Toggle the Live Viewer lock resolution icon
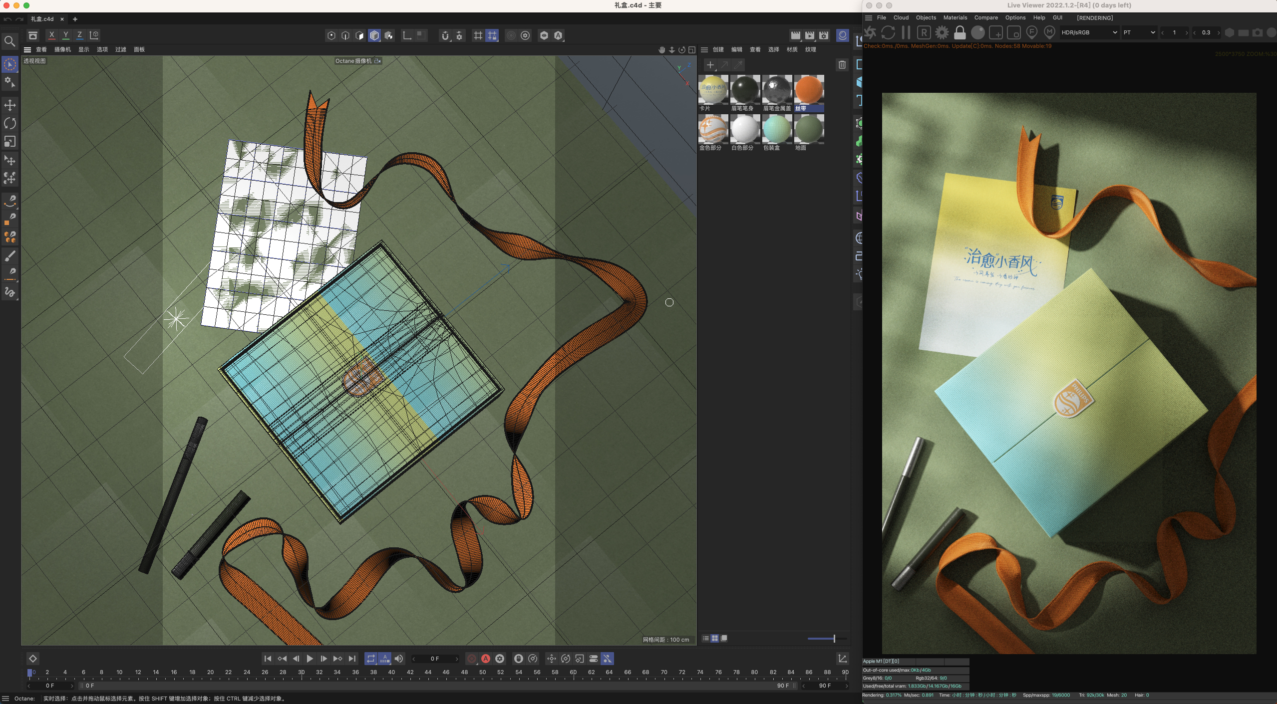The width and height of the screenshot is (1277, 704). coord(959,33)
